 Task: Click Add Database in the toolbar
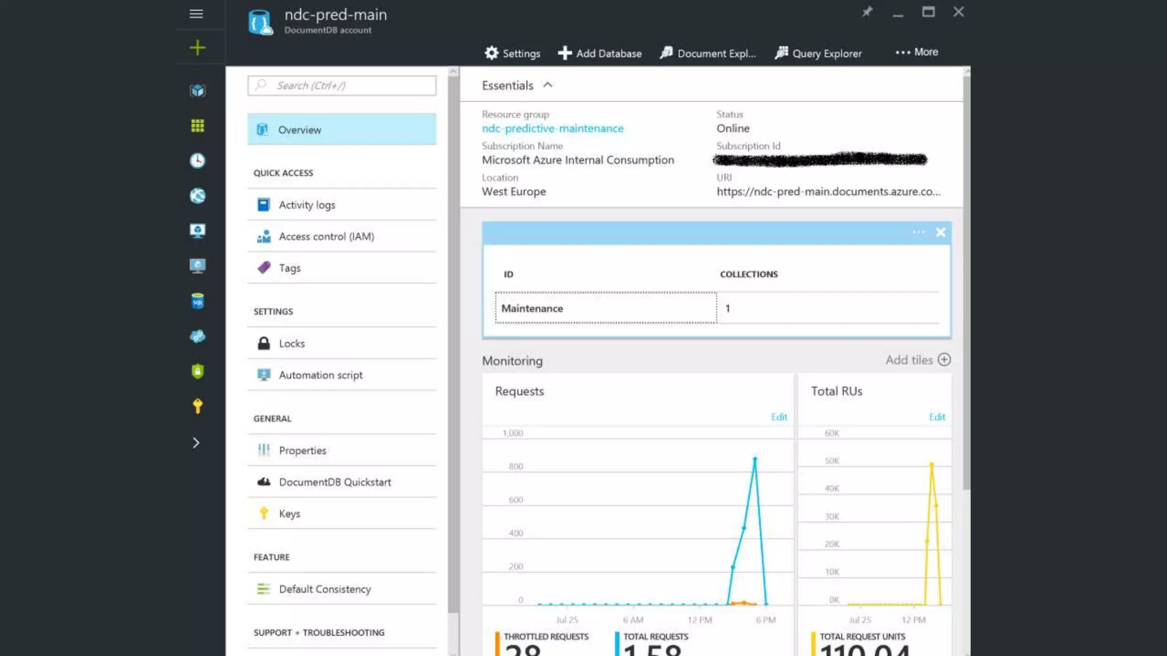click(x=599, y=54)
